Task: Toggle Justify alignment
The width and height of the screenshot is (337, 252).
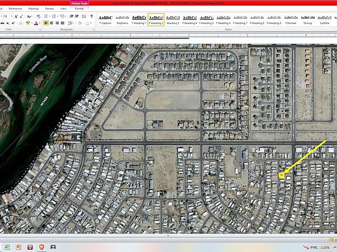Action: tap(63, 23)
